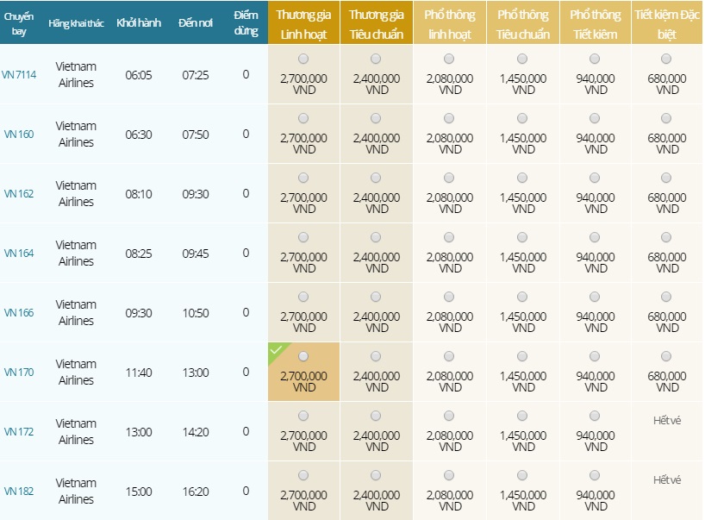Click the Khởi hành column header

[x=139, y=23]
